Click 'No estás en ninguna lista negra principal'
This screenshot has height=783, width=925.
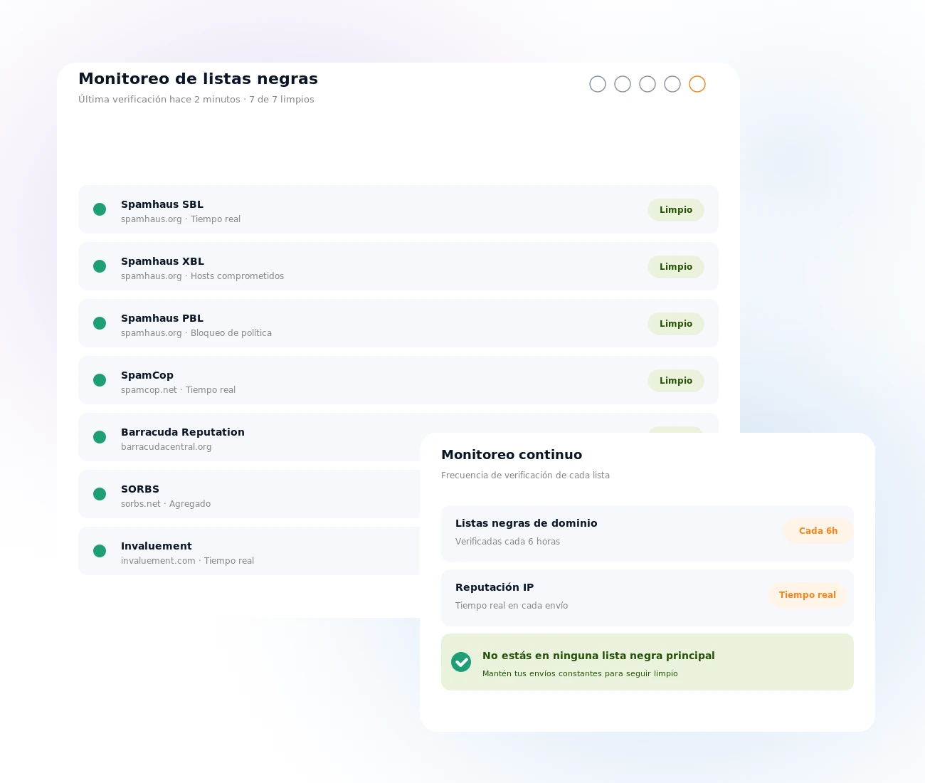[598, 656]
